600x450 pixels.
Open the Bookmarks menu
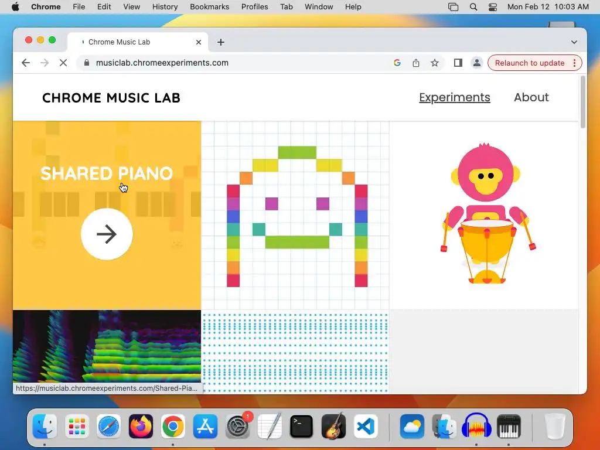click(210, 7)
